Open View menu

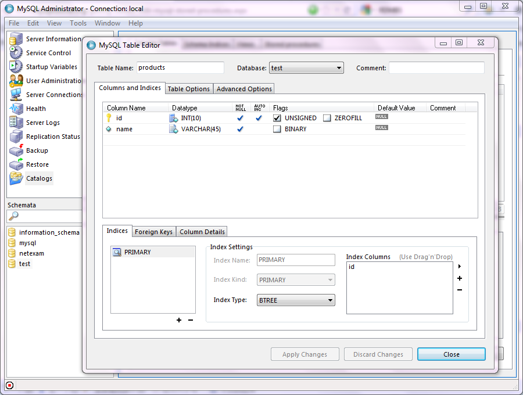[55, 23]
